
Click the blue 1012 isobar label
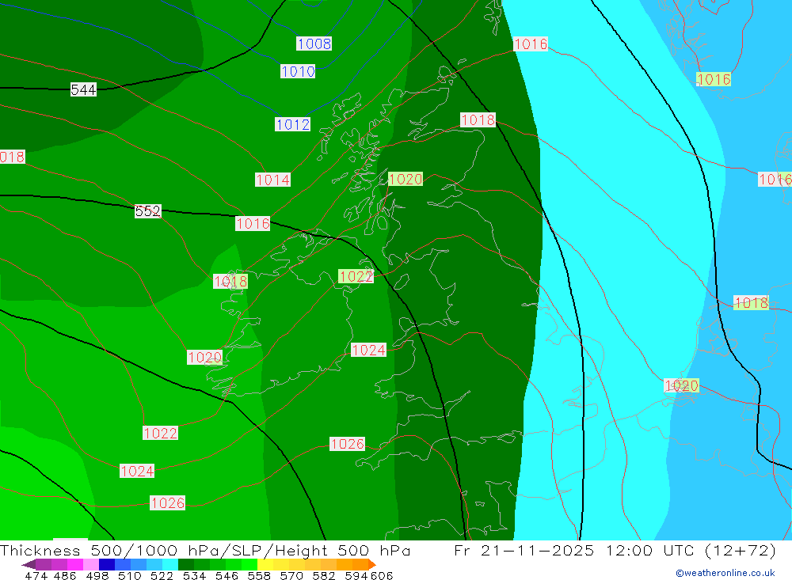tap(292, 124)
